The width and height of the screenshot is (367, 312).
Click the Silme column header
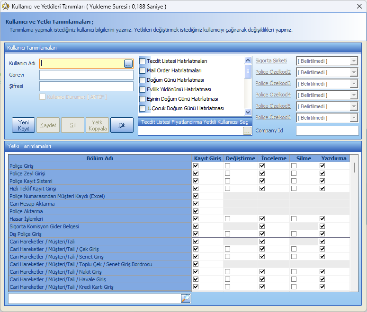[x=304, y=158]
